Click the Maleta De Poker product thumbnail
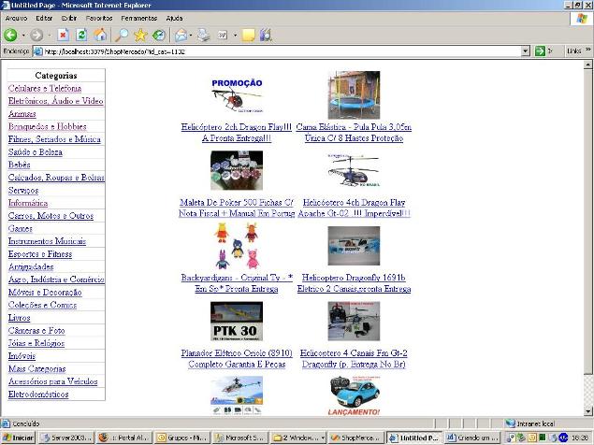Image resolution: width=594 pixels, height=445 pixels. pos(237,171)
